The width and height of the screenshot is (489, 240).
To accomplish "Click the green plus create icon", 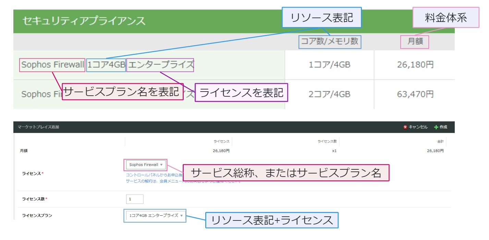I will [436, 127].
